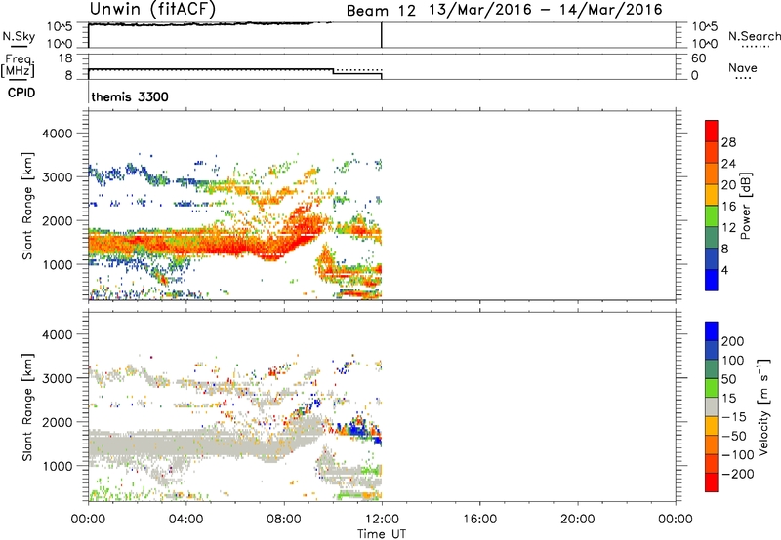The width and height of the screenshot is (781, 540).
Task: Click the 'Time UT' axis title
Action: 382,534
